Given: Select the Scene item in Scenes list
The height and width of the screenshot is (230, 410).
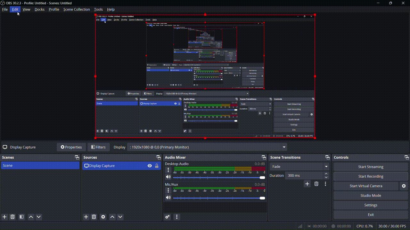Looking at the screenshot, I should (x=40, y=165).
